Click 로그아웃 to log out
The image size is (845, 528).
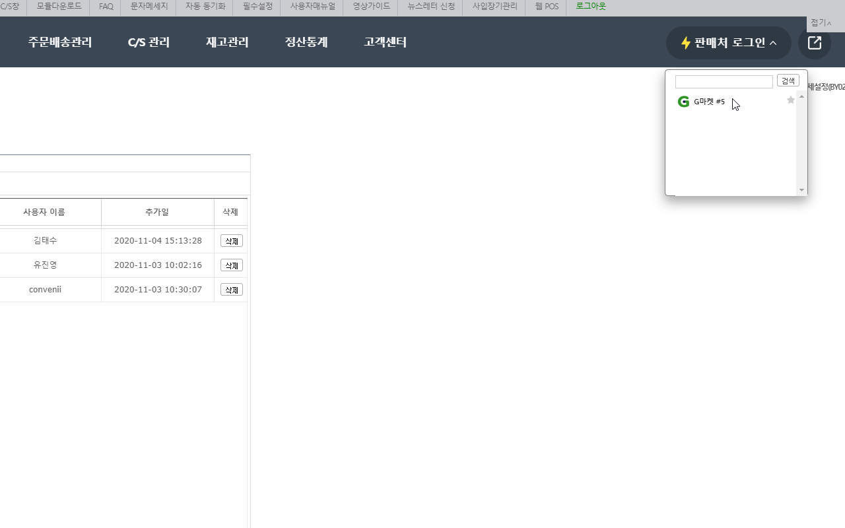point(591,6)
